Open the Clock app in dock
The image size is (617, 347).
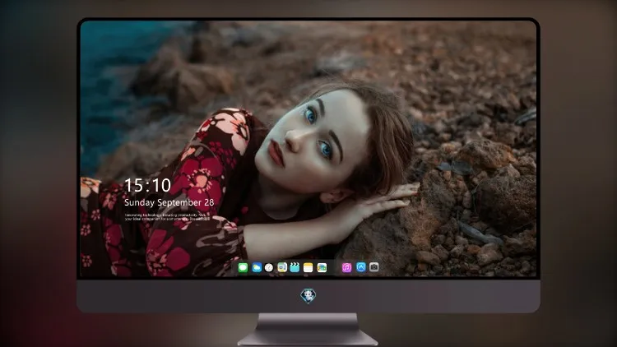(x=269, y=268)
